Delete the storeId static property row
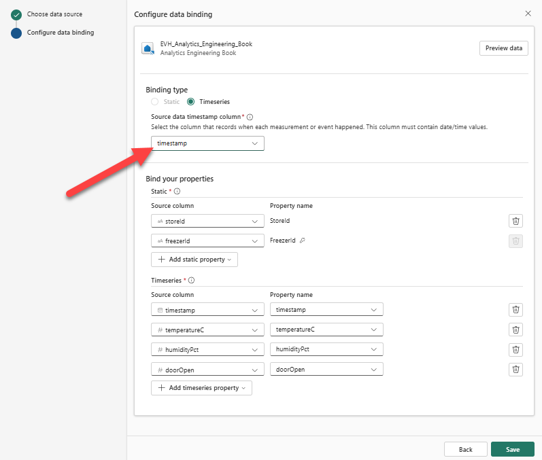Screen dimensions: 542x460 click(x=515, y=221)
